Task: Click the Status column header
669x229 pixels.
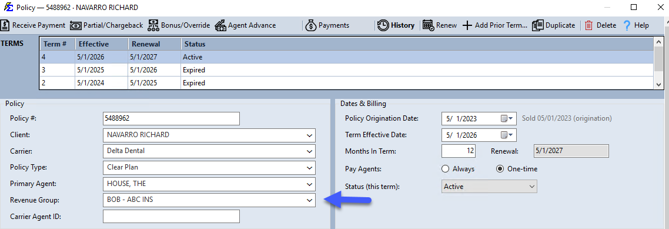Action: 417,44
